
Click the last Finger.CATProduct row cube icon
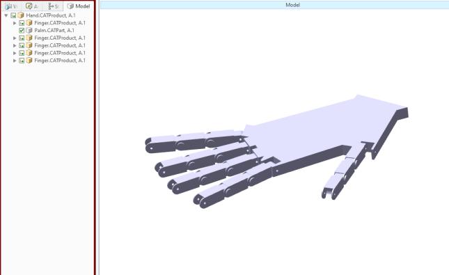(x=29, y=60)
